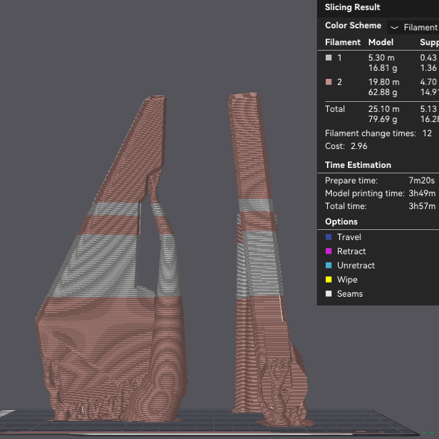Screen dimensions: 439x439
Task: Click the gray Filament 1 color swatch
Action: [329, 58]
